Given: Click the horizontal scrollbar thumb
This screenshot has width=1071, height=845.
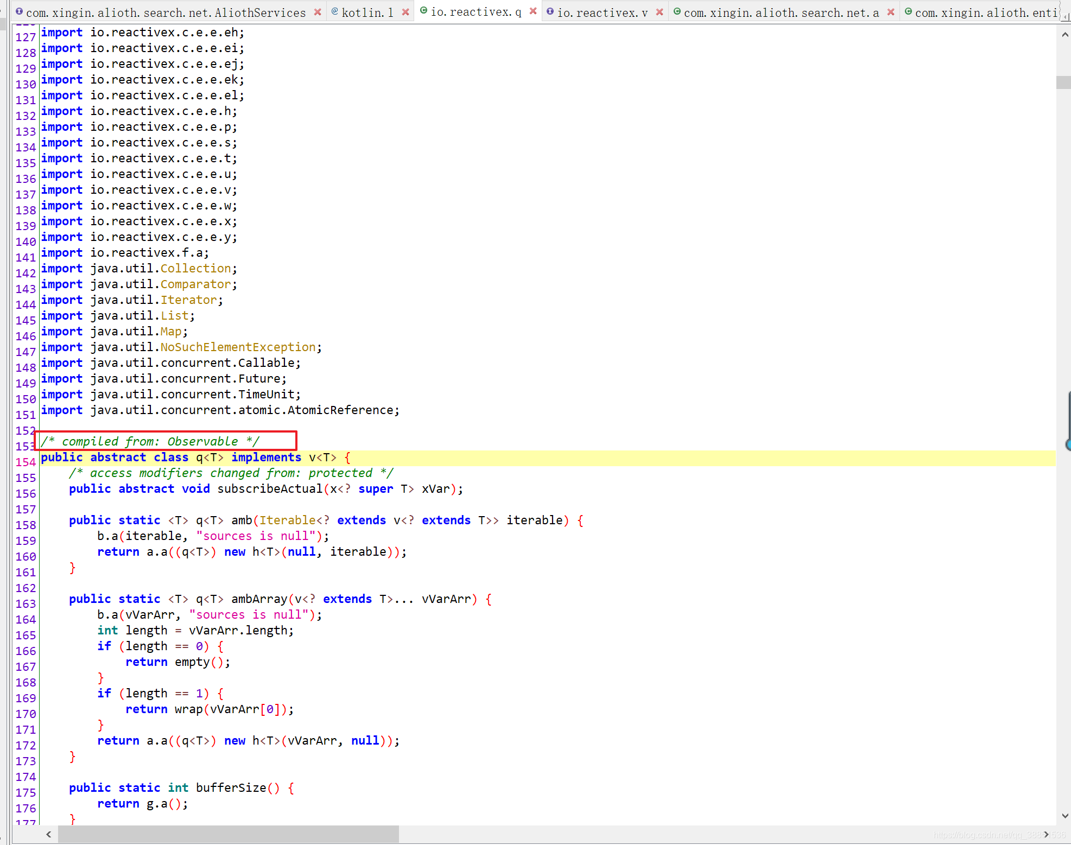Looking at the screenshot, I should click(x=229, y=834).
